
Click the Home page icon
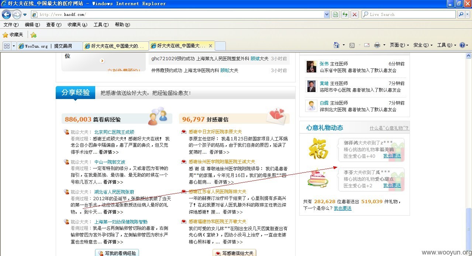click(x=337, y=45)
